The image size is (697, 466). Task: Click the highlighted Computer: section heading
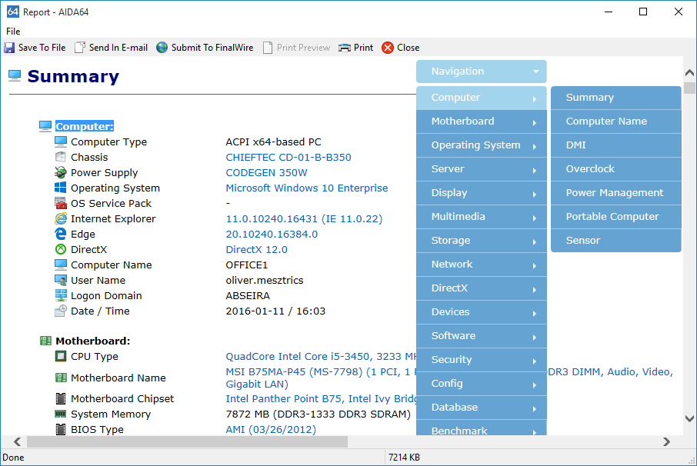point(85,126)
